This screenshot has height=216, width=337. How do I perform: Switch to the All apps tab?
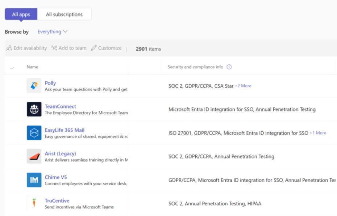pyautogui.click(x=21, y=14)
